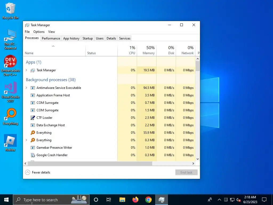Screen dimensions: 273x205
Task: Select the CTF Loader pencil icon
Action: click(33, 118)
